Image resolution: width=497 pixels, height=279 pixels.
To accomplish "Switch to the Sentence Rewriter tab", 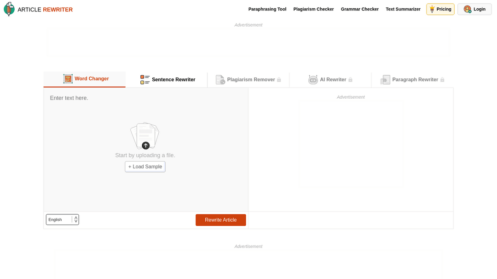I will pyautogui.click(x=173, y=80).
